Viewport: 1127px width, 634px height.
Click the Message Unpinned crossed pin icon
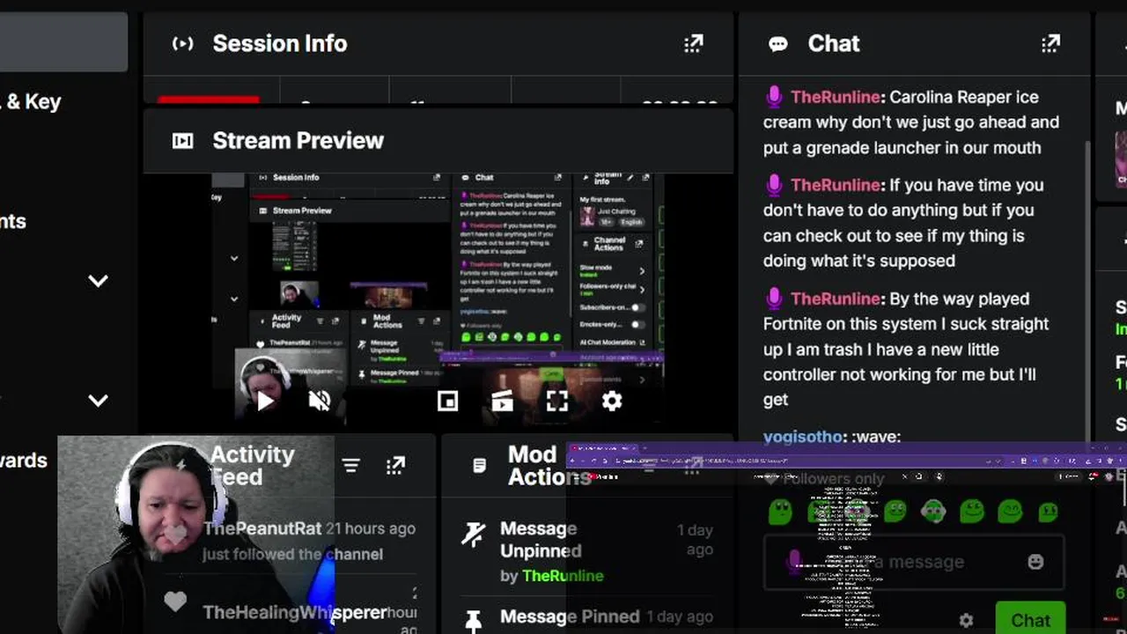474,534
